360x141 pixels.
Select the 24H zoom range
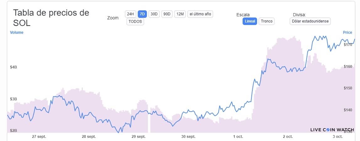point(130,14)
